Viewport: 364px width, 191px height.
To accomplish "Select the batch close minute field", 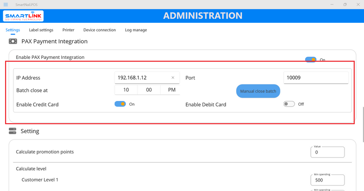I will click(x=149, y=90).
